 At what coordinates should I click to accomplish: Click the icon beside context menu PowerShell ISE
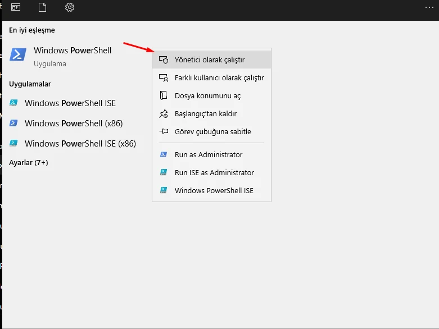pyautogui.click(x=164, y=190)
